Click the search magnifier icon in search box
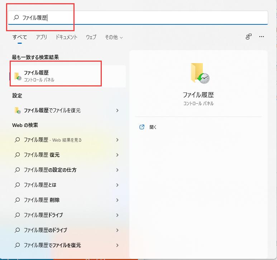Screen dimensions: 277x260 [x=16, y=17]
